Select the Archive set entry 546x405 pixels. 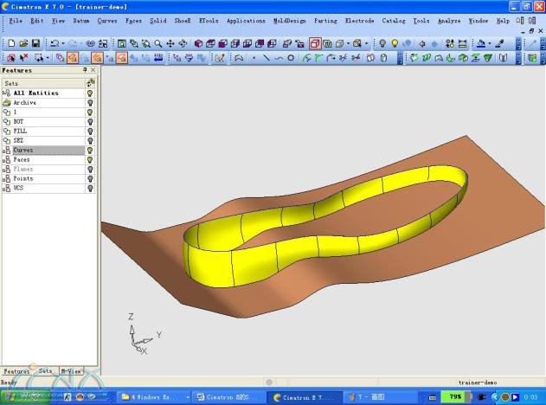point(24,103)
